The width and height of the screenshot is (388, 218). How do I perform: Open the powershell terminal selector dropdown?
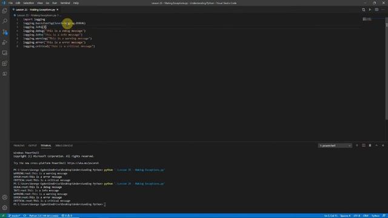tap(335, 145)
